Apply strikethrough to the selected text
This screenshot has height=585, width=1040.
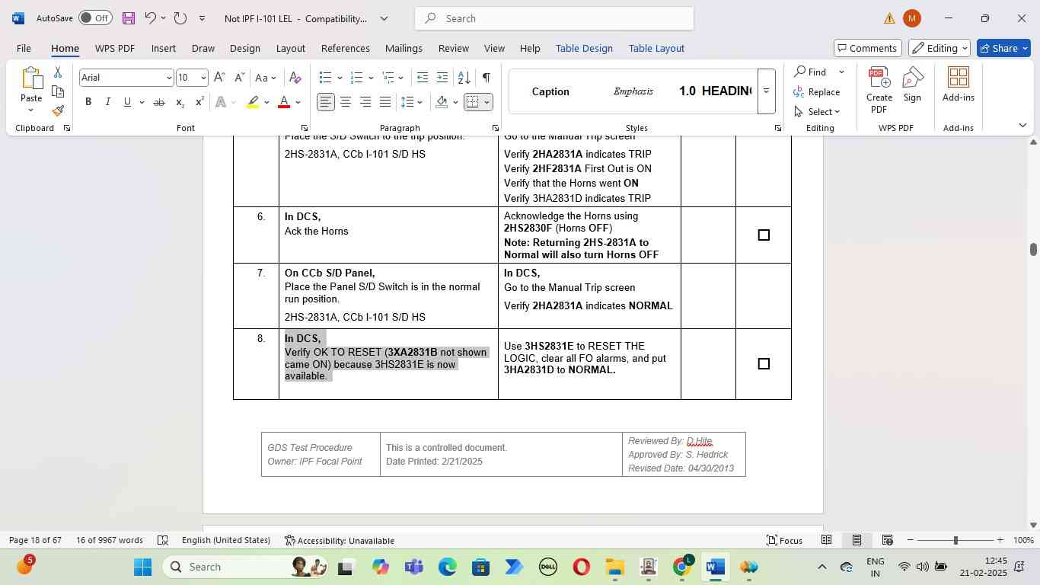pos(158,102)
